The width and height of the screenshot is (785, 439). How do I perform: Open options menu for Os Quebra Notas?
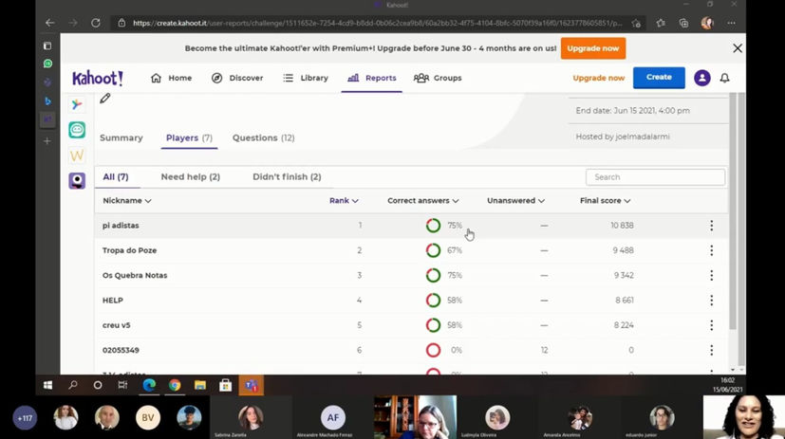click(711, 276)
